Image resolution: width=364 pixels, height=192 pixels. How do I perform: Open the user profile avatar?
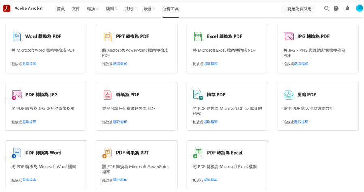[x=360, y=9]
